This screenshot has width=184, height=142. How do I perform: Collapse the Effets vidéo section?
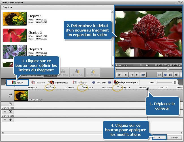tap(3, 108)
